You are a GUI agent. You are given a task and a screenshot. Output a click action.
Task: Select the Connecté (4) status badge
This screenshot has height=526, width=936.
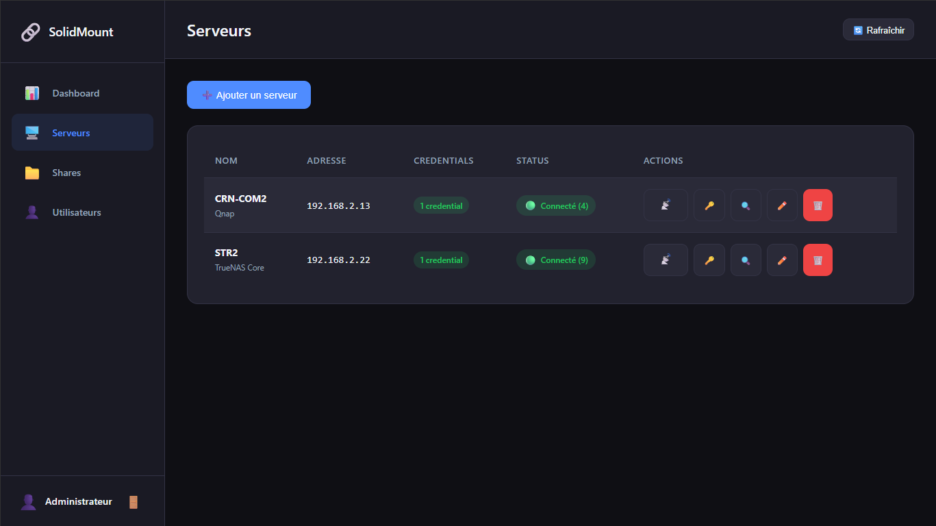[x=555, y=205]
